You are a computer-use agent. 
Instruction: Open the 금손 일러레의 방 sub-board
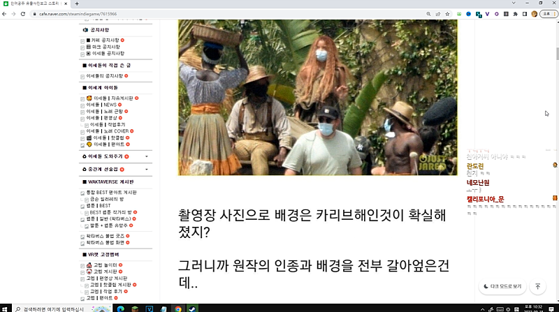pyautogui.click(x=107, y=199)
